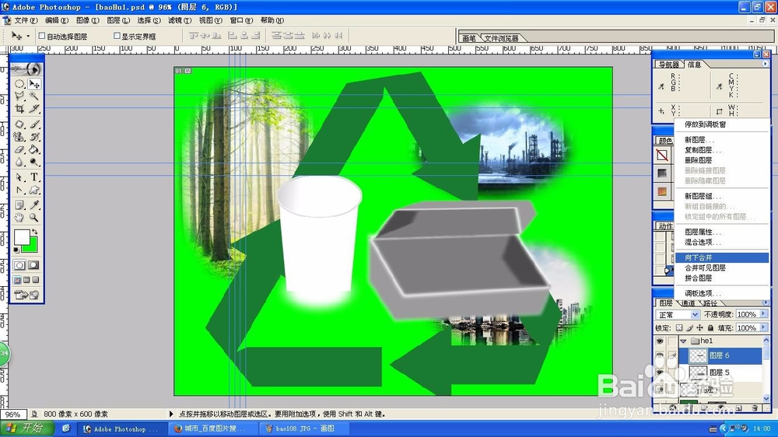
Task: Choose the orange gradient style swatch
Action: coord(662,191)
